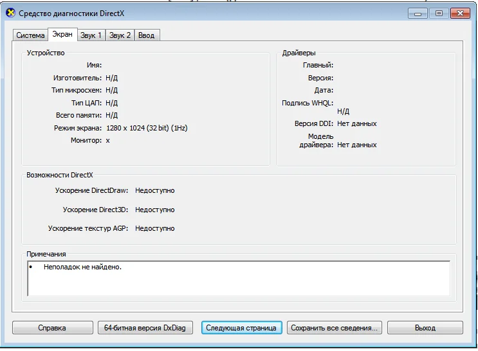
Task: Click Версия DDI value Нет данных
Action: click(x=357, y=123)
